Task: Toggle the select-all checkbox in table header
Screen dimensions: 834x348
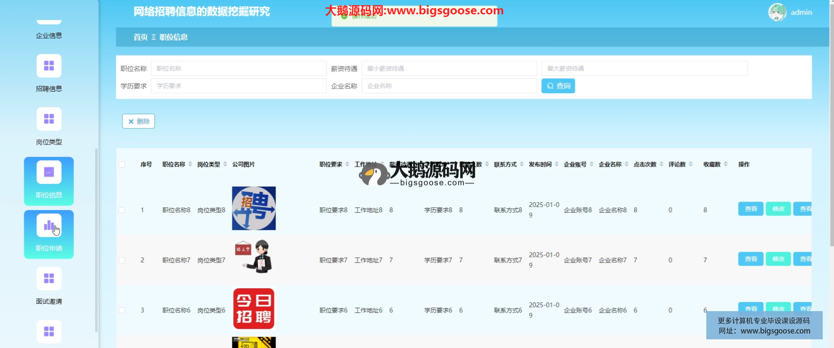Action: [122, 164]
